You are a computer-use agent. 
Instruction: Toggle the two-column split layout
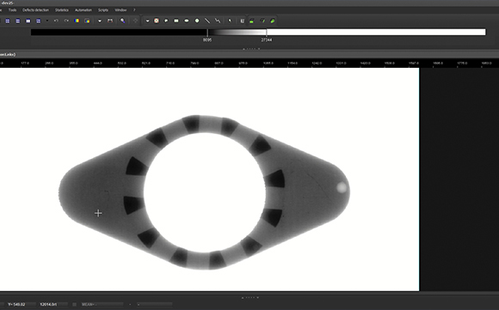pos(28,21)
